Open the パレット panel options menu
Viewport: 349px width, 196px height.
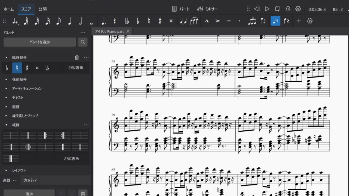click(x=83, y=32)
